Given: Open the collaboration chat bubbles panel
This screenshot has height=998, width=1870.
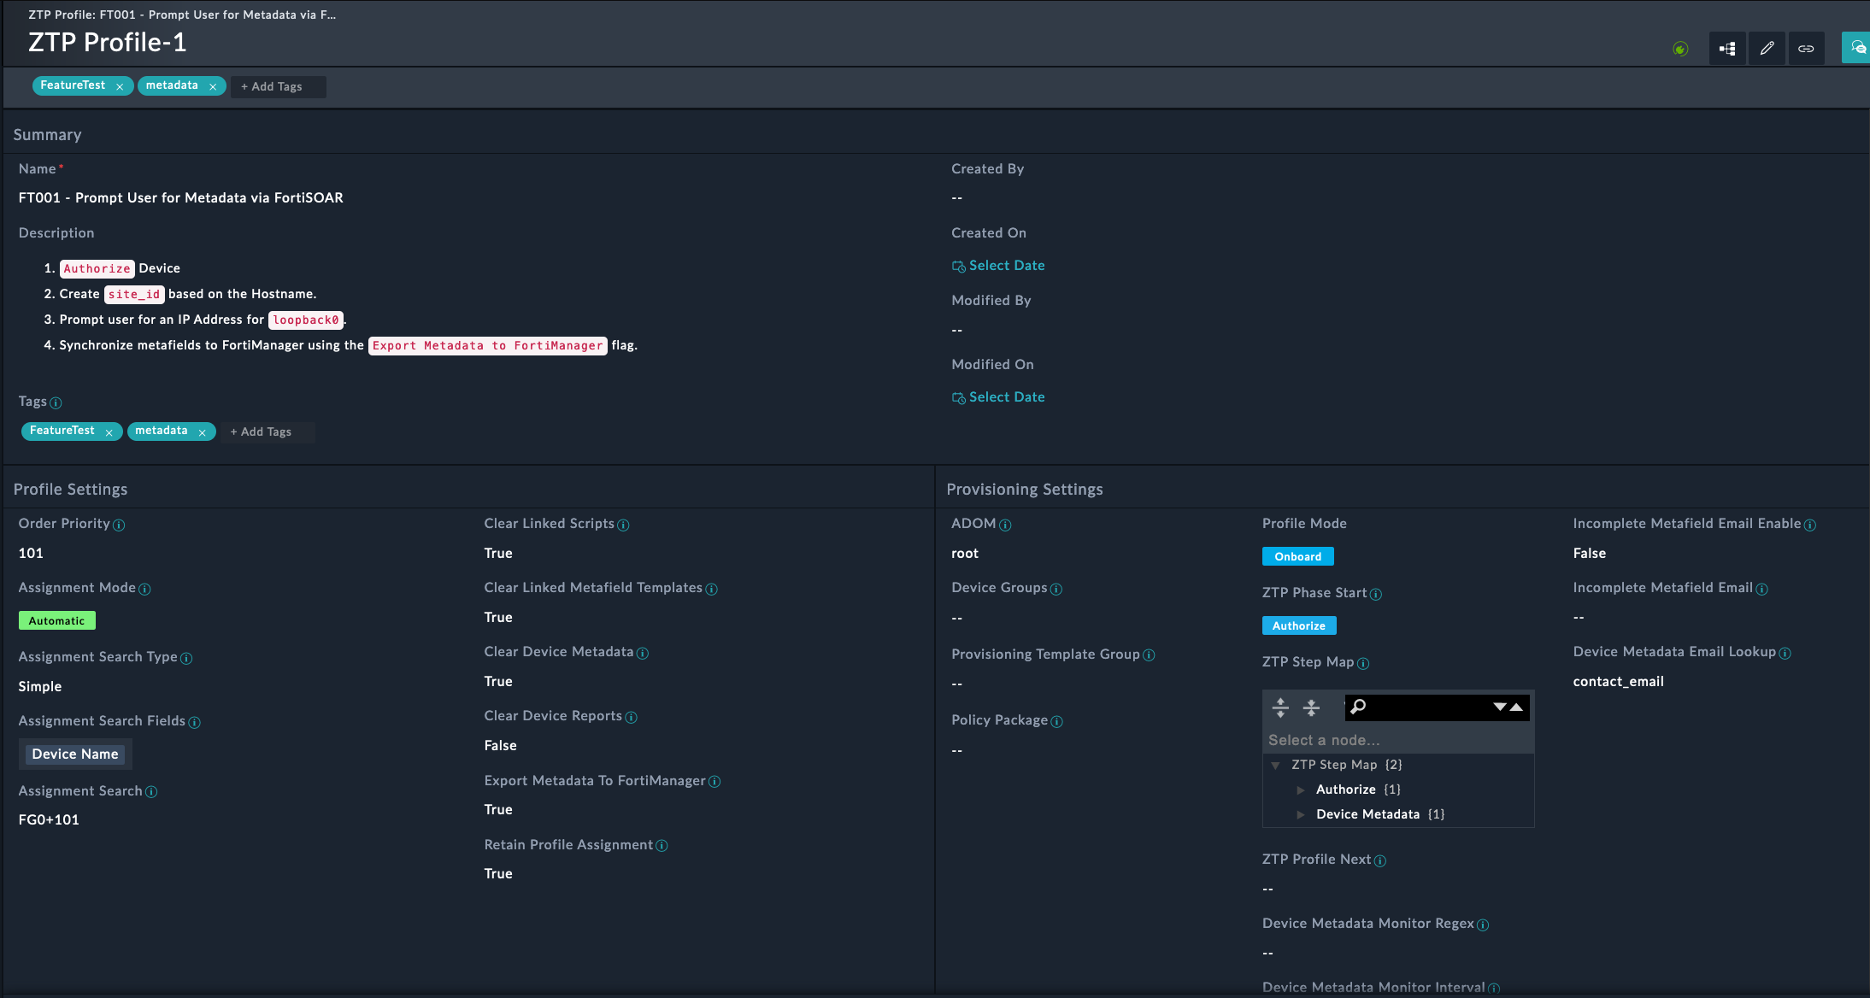Looking at the screenshot, I should coord(1856,48).
